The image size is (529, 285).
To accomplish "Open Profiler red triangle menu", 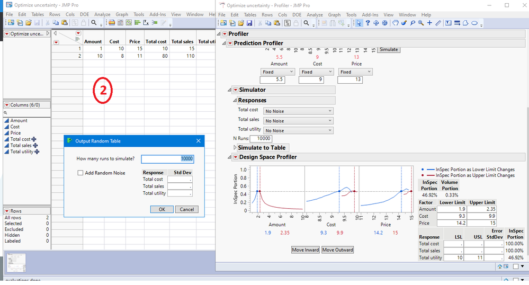I will point(225,34).
